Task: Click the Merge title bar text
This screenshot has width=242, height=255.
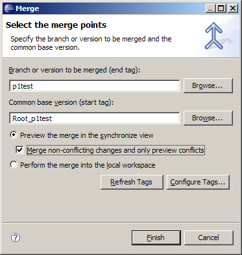Action: [x=27, y=8]
